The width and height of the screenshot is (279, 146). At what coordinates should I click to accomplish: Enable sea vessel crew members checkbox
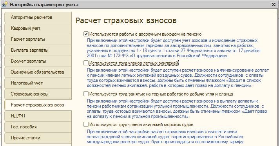pyautogui.click(x=86, y=124)
